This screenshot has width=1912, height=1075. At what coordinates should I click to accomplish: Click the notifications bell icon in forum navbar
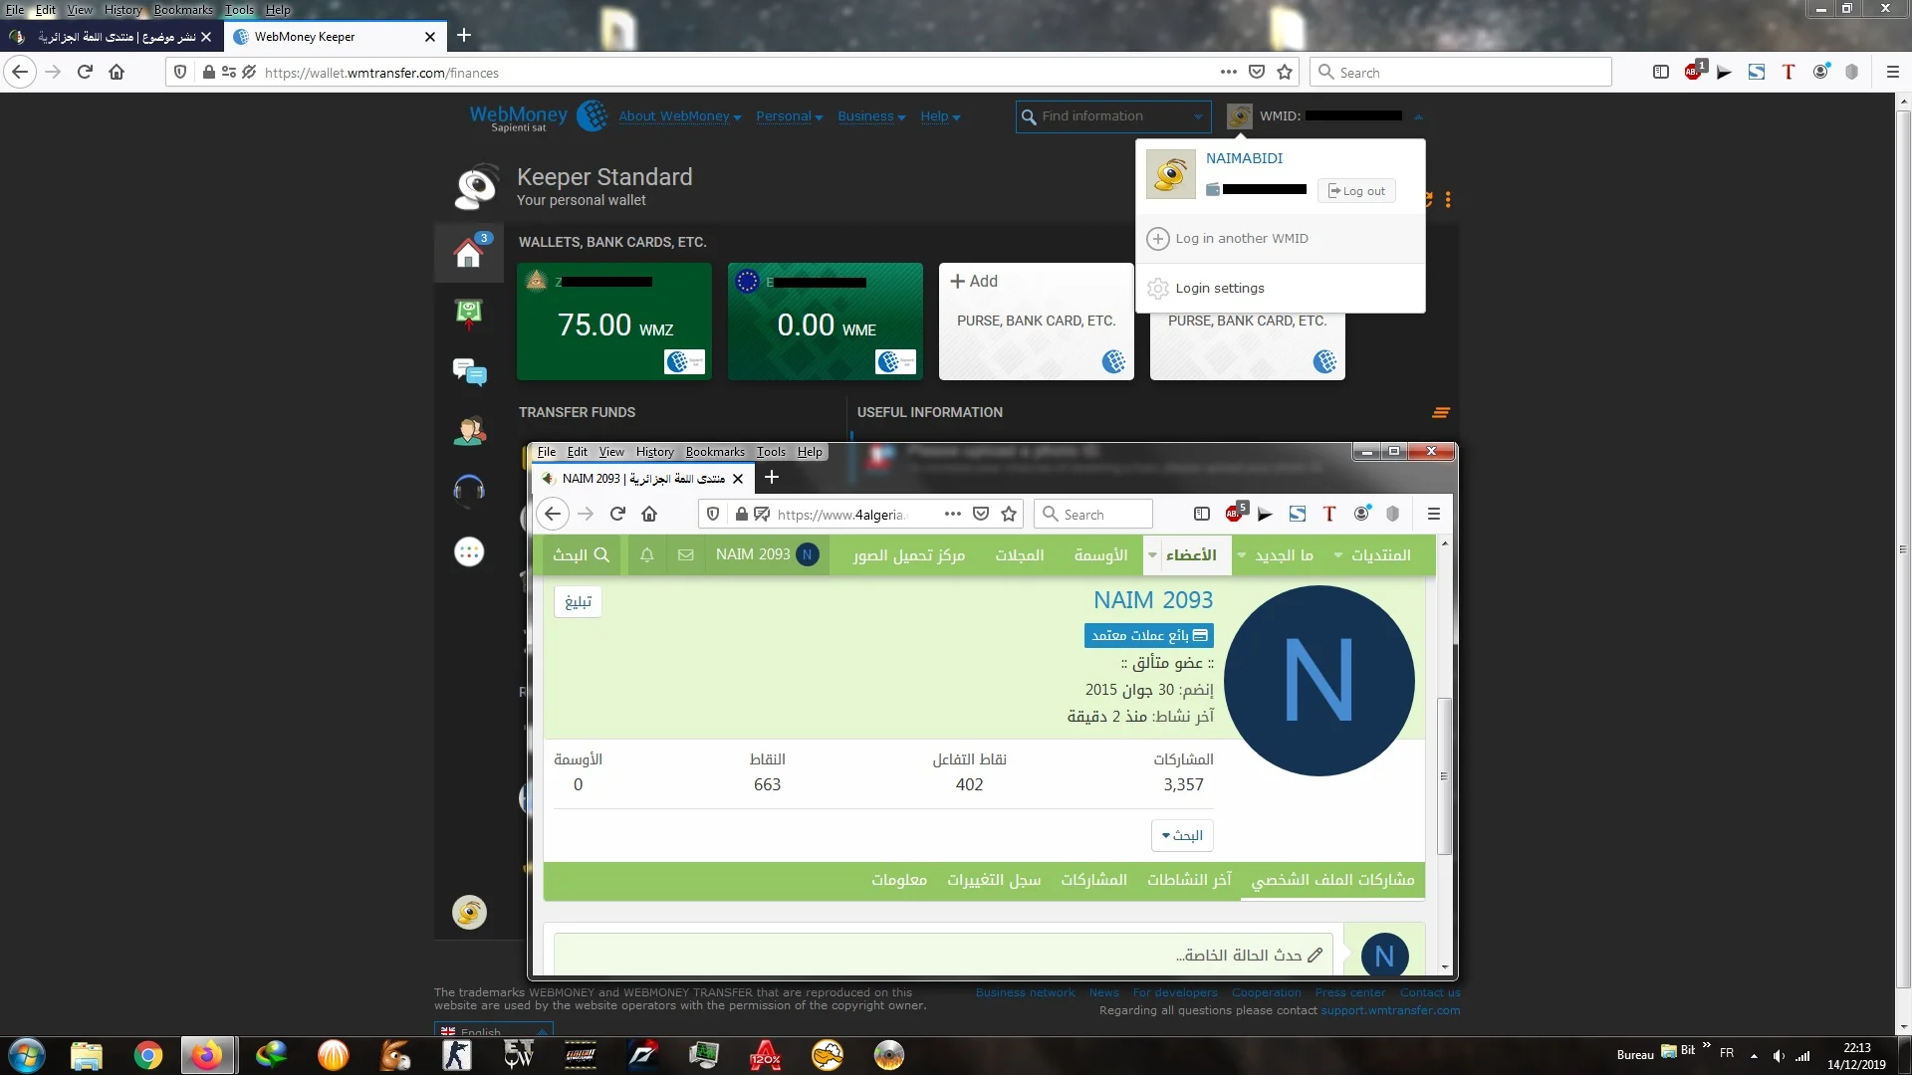pyautogui.click(x=646, y=555)
